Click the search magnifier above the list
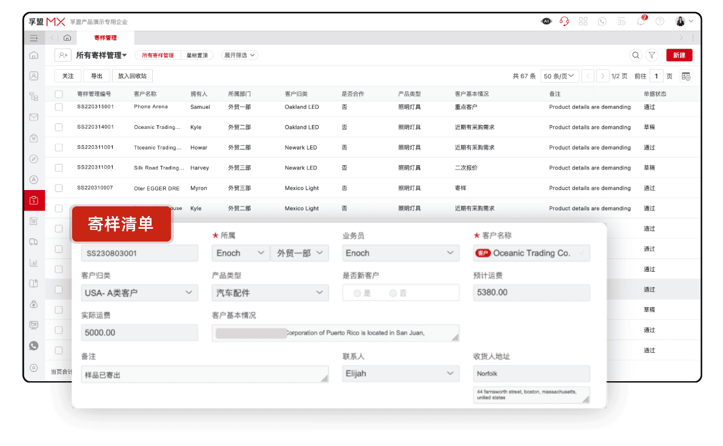This screenshot has height=446, width=723. pos(636,55)
